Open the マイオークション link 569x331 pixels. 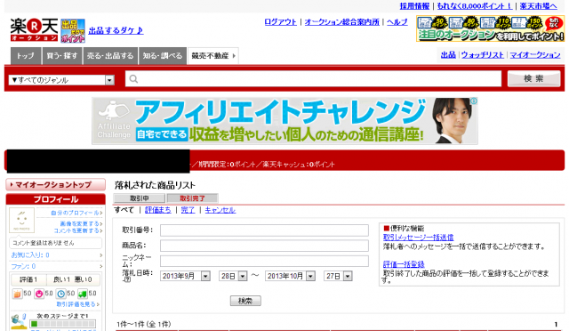coord(535,55)
